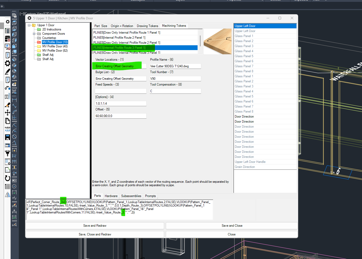The width and height of the screenshot is (362, 259).
Task: Select Upper Left Door Handle in list
Action: (x=250, y=162)
